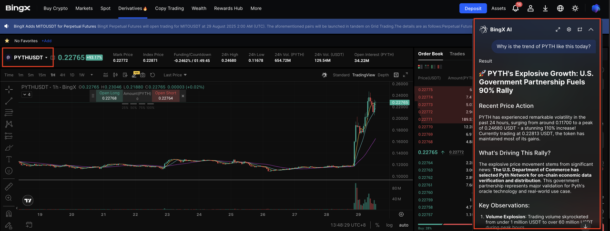The width and height of the screenshot is (610, 231).
Task: Open the Last Price dropdown
Action: coord(175,75)
